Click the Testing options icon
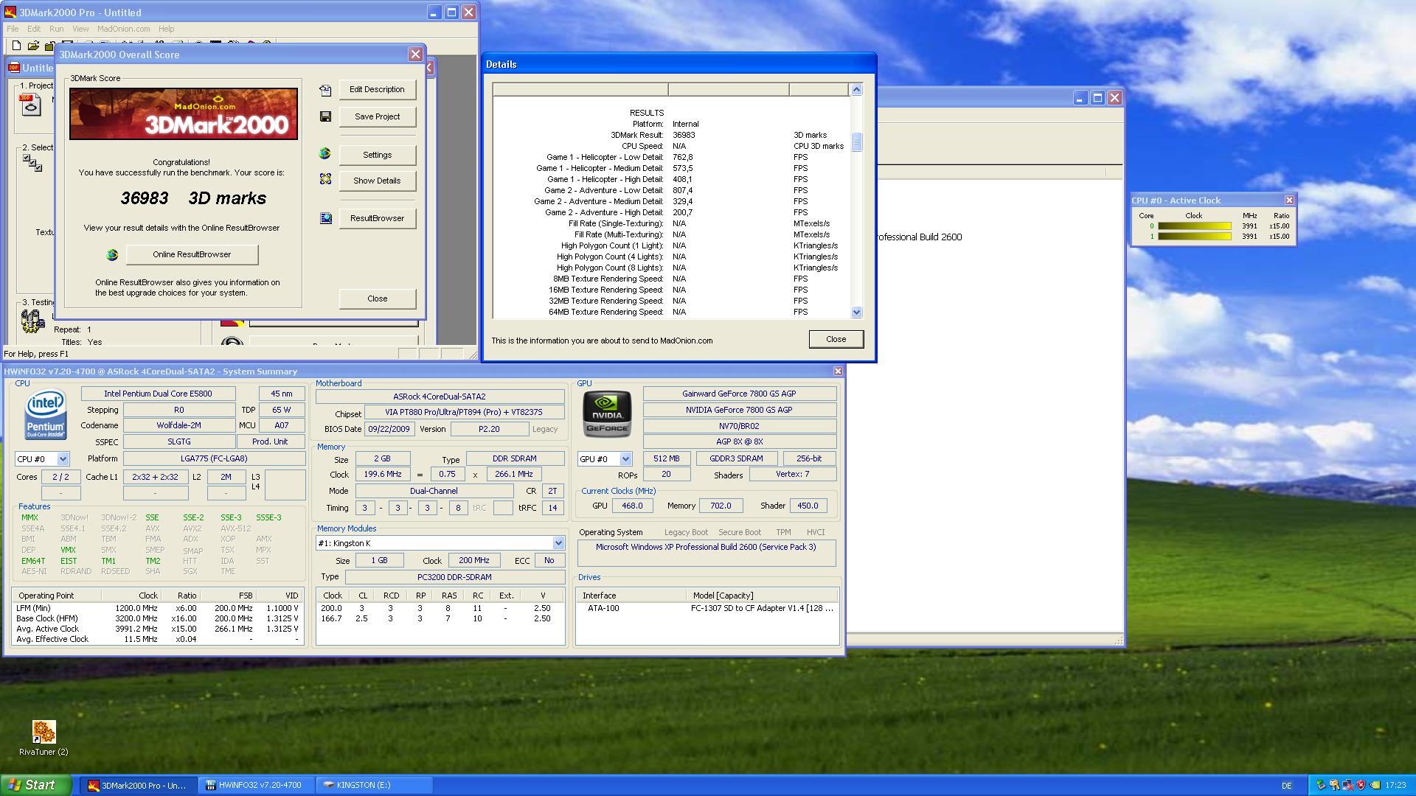The height and width of the screenshot is (796, 1416). (32, 321)
